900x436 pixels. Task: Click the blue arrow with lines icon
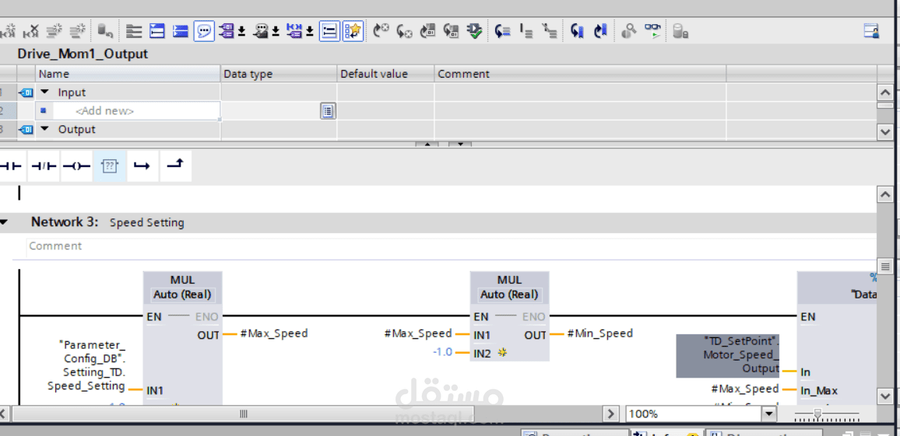(503, 31)
